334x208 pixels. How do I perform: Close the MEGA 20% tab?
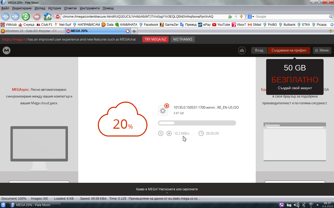(x=128, y=31)
